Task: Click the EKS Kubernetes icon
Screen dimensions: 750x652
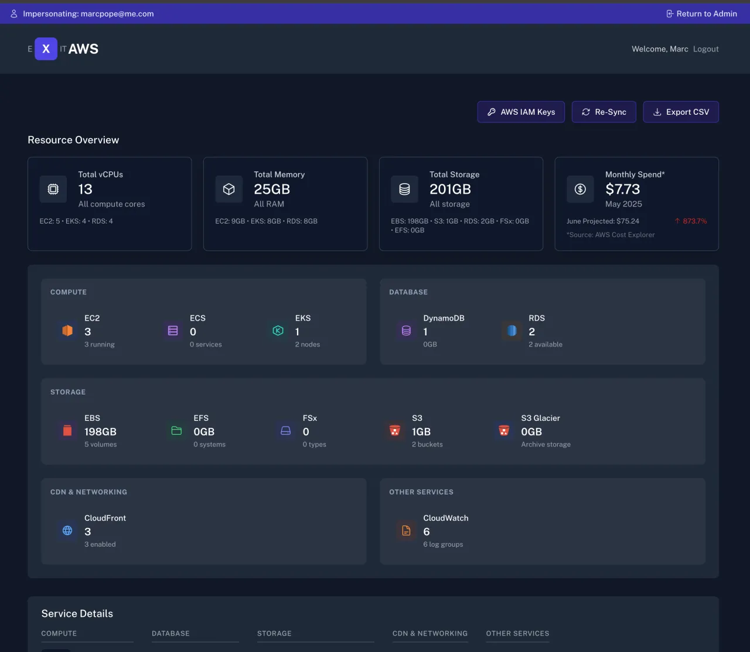Action: coord(278,331)
